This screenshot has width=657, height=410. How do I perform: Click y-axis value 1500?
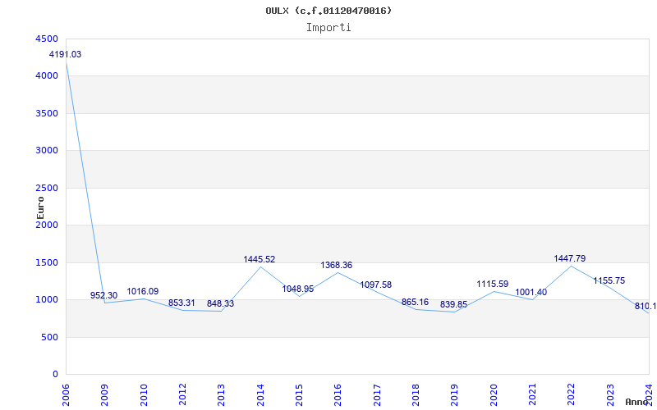pos(47,262)
